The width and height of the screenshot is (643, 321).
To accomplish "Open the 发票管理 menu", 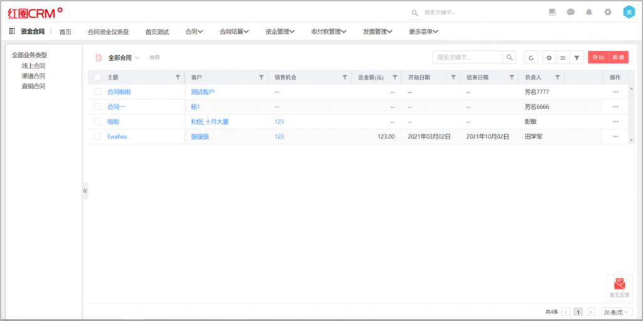I will pyautogui.click(x=377, y=31).
